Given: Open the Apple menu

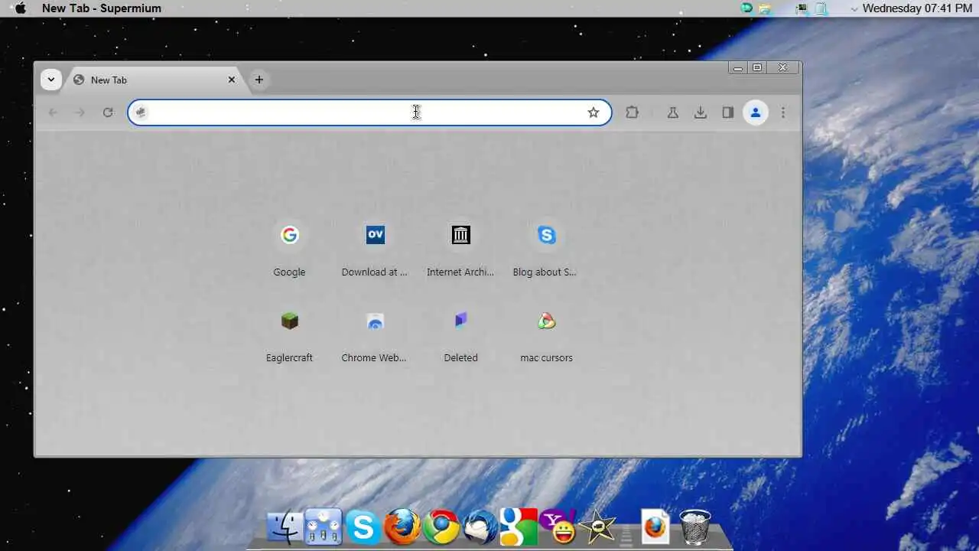Looking at the screenshot, I should (21, 8).
